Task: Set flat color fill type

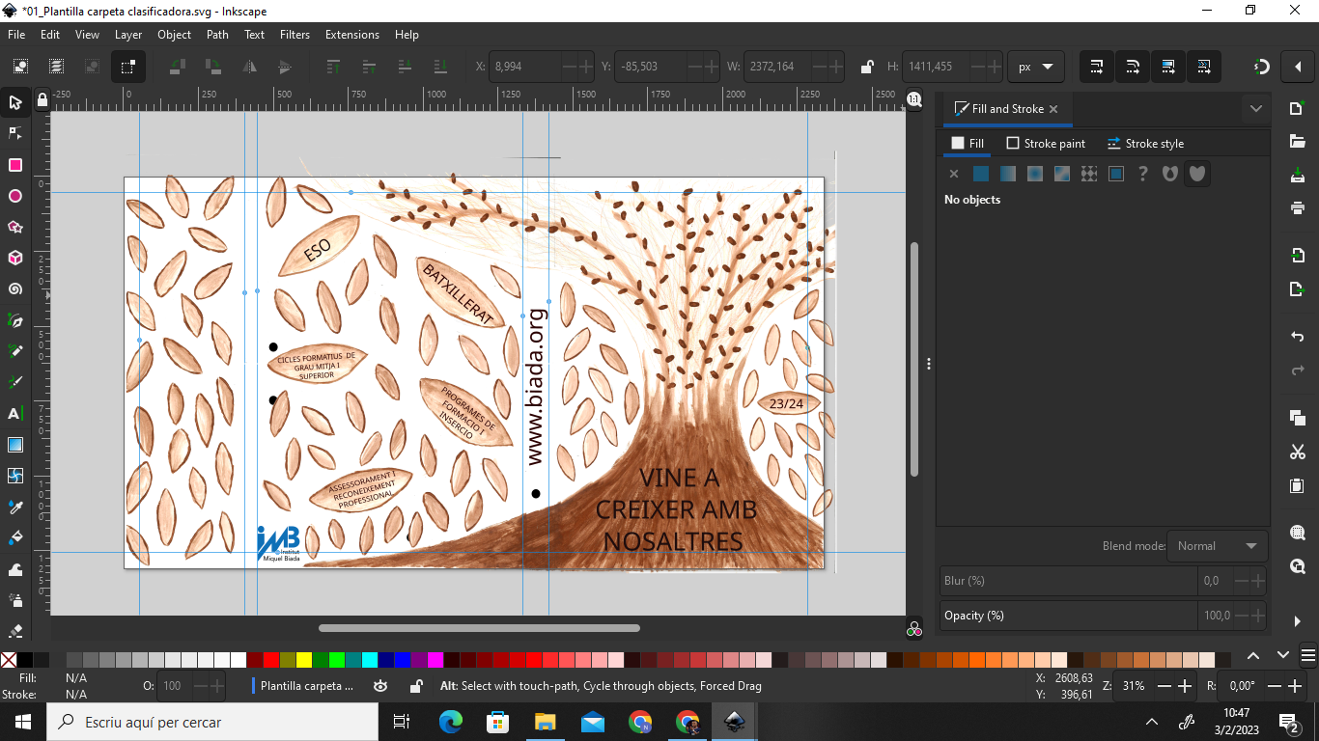Action: coord(981,174)
